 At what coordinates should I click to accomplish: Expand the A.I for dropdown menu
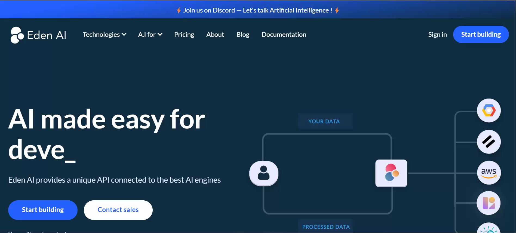(x=150, y=35)
